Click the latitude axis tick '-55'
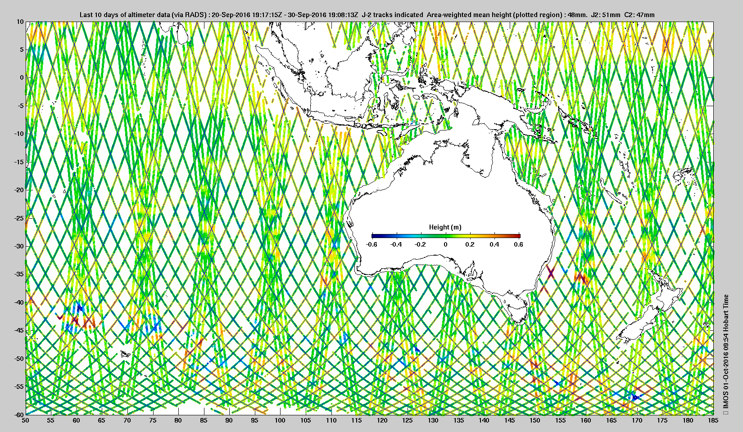 pos(18,387)
